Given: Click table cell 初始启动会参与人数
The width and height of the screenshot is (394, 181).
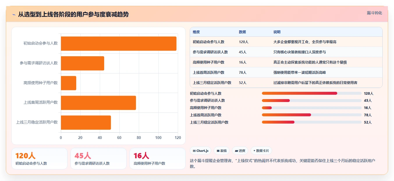Looking at the screenshot, I should (x=208, y=42).
